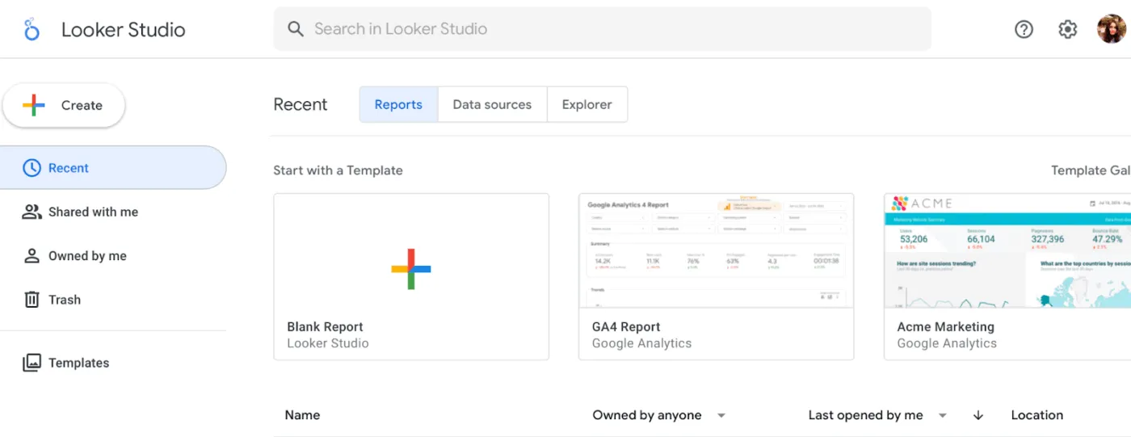Click the ACME logo in the template preview

(921, 203)
